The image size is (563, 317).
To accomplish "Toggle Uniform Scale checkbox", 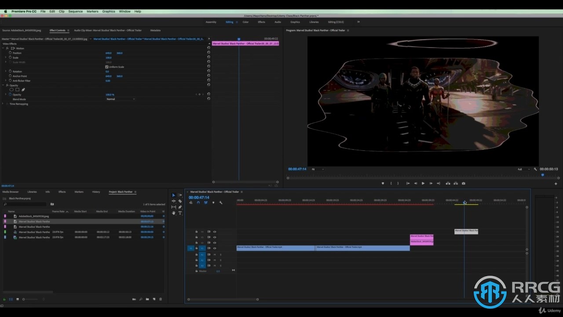I will pos(106,67).
